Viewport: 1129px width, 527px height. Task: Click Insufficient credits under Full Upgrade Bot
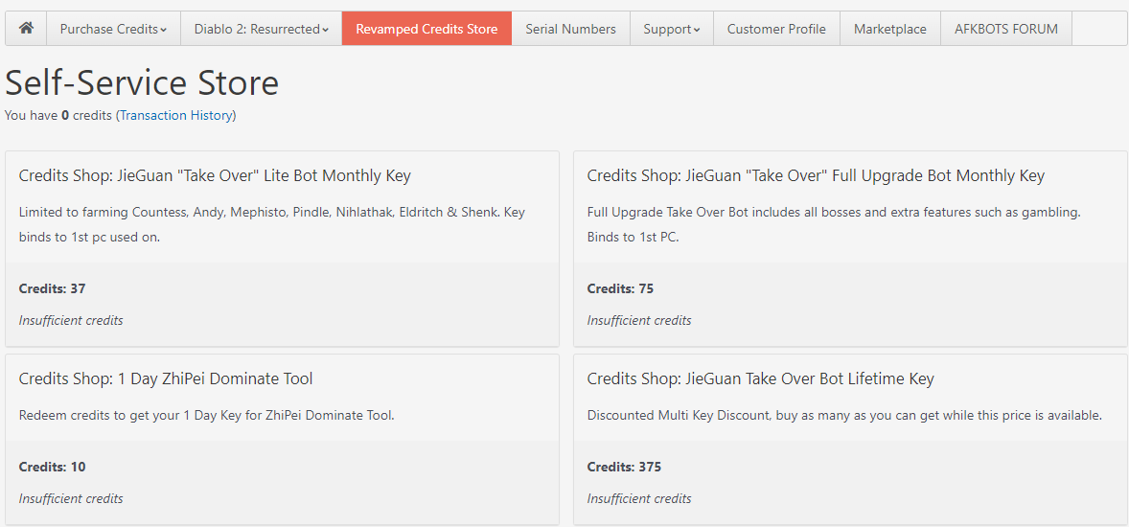(639, 320)
